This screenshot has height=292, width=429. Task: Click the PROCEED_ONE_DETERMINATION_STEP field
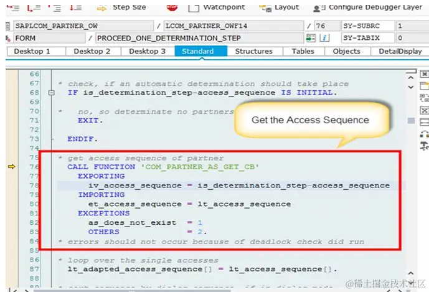(199, 38)
